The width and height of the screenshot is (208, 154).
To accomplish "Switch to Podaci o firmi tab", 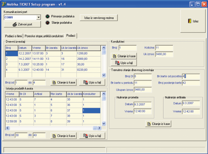I will point(14,36).
